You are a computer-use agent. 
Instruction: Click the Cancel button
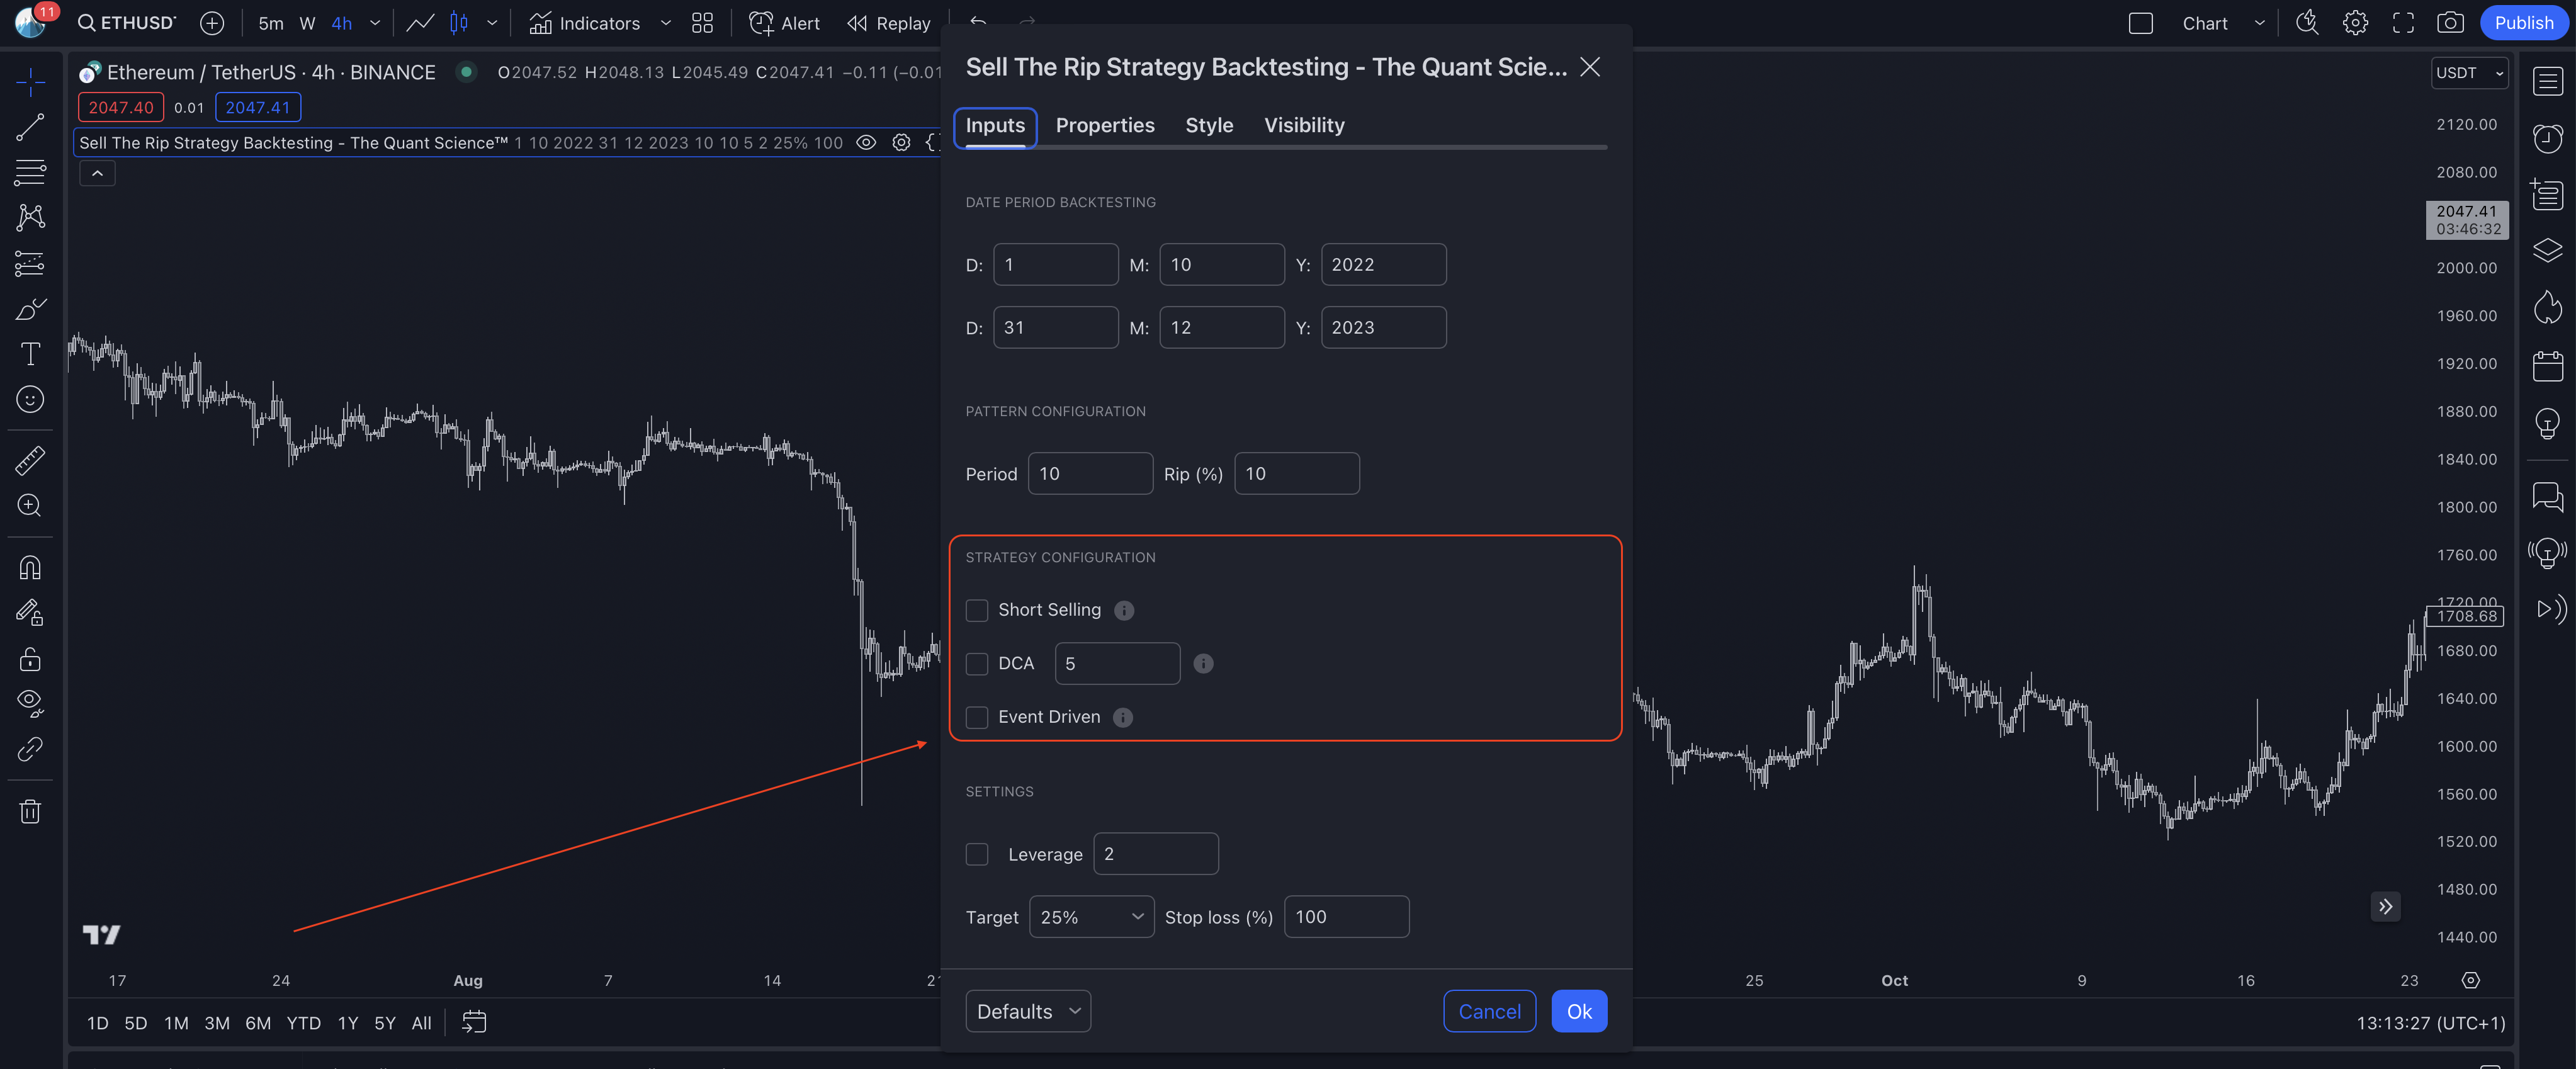pyautogui.click(x=1489, y=1011)
